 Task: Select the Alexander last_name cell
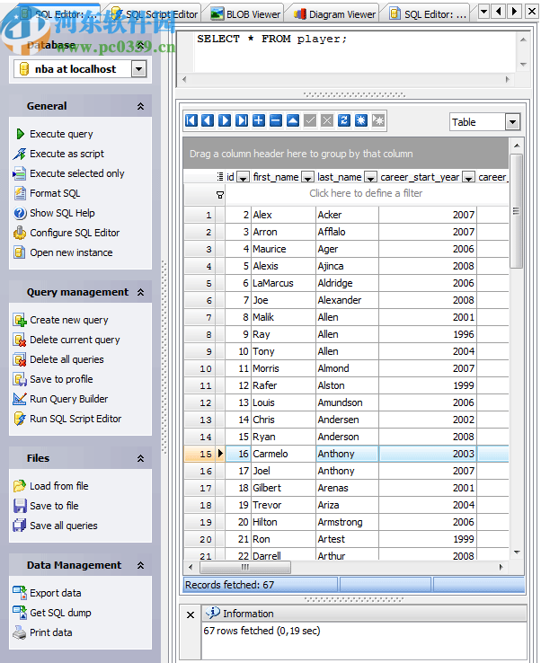click(x=347, y=300)
